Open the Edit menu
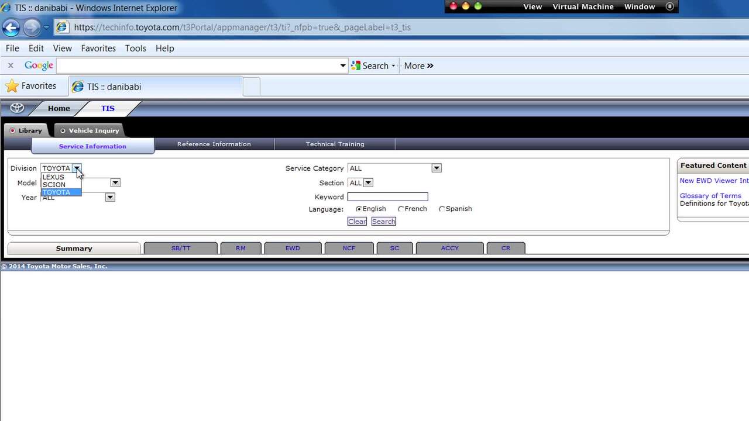This screenshot has height=421, width=749. click(36, 49)
